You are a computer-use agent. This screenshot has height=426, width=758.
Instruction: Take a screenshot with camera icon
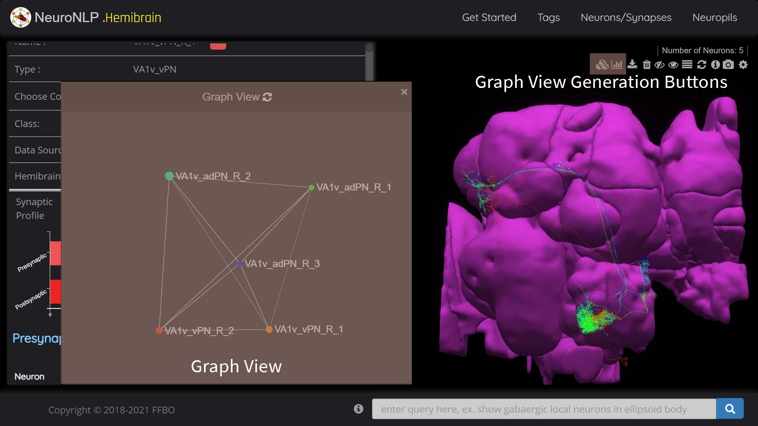tap(728, 65)
